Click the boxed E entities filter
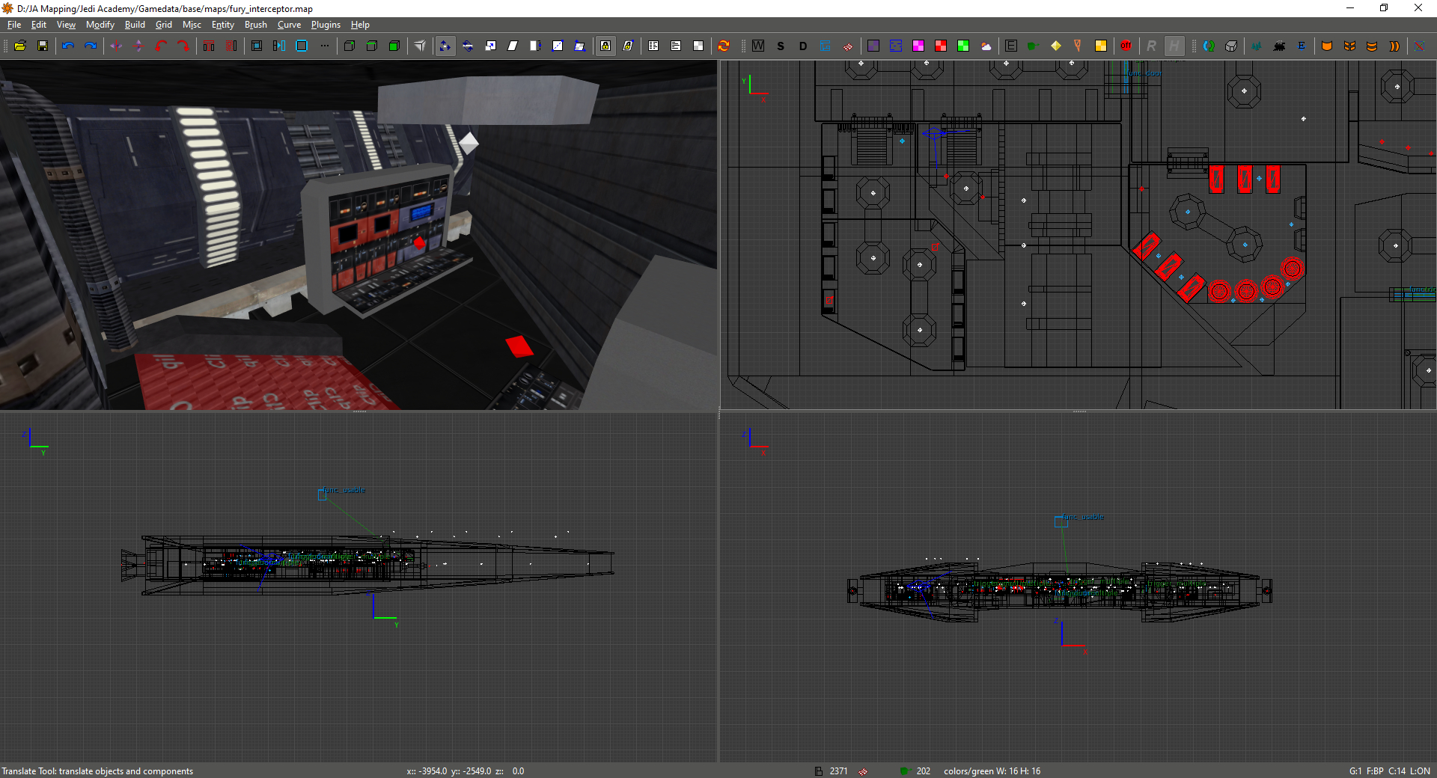The width and height of the screenshot is (1437, 778). click(x=1011, y=46)
